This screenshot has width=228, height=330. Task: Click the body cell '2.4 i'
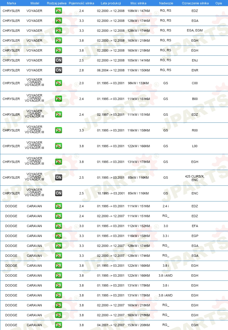coord(166,206)
